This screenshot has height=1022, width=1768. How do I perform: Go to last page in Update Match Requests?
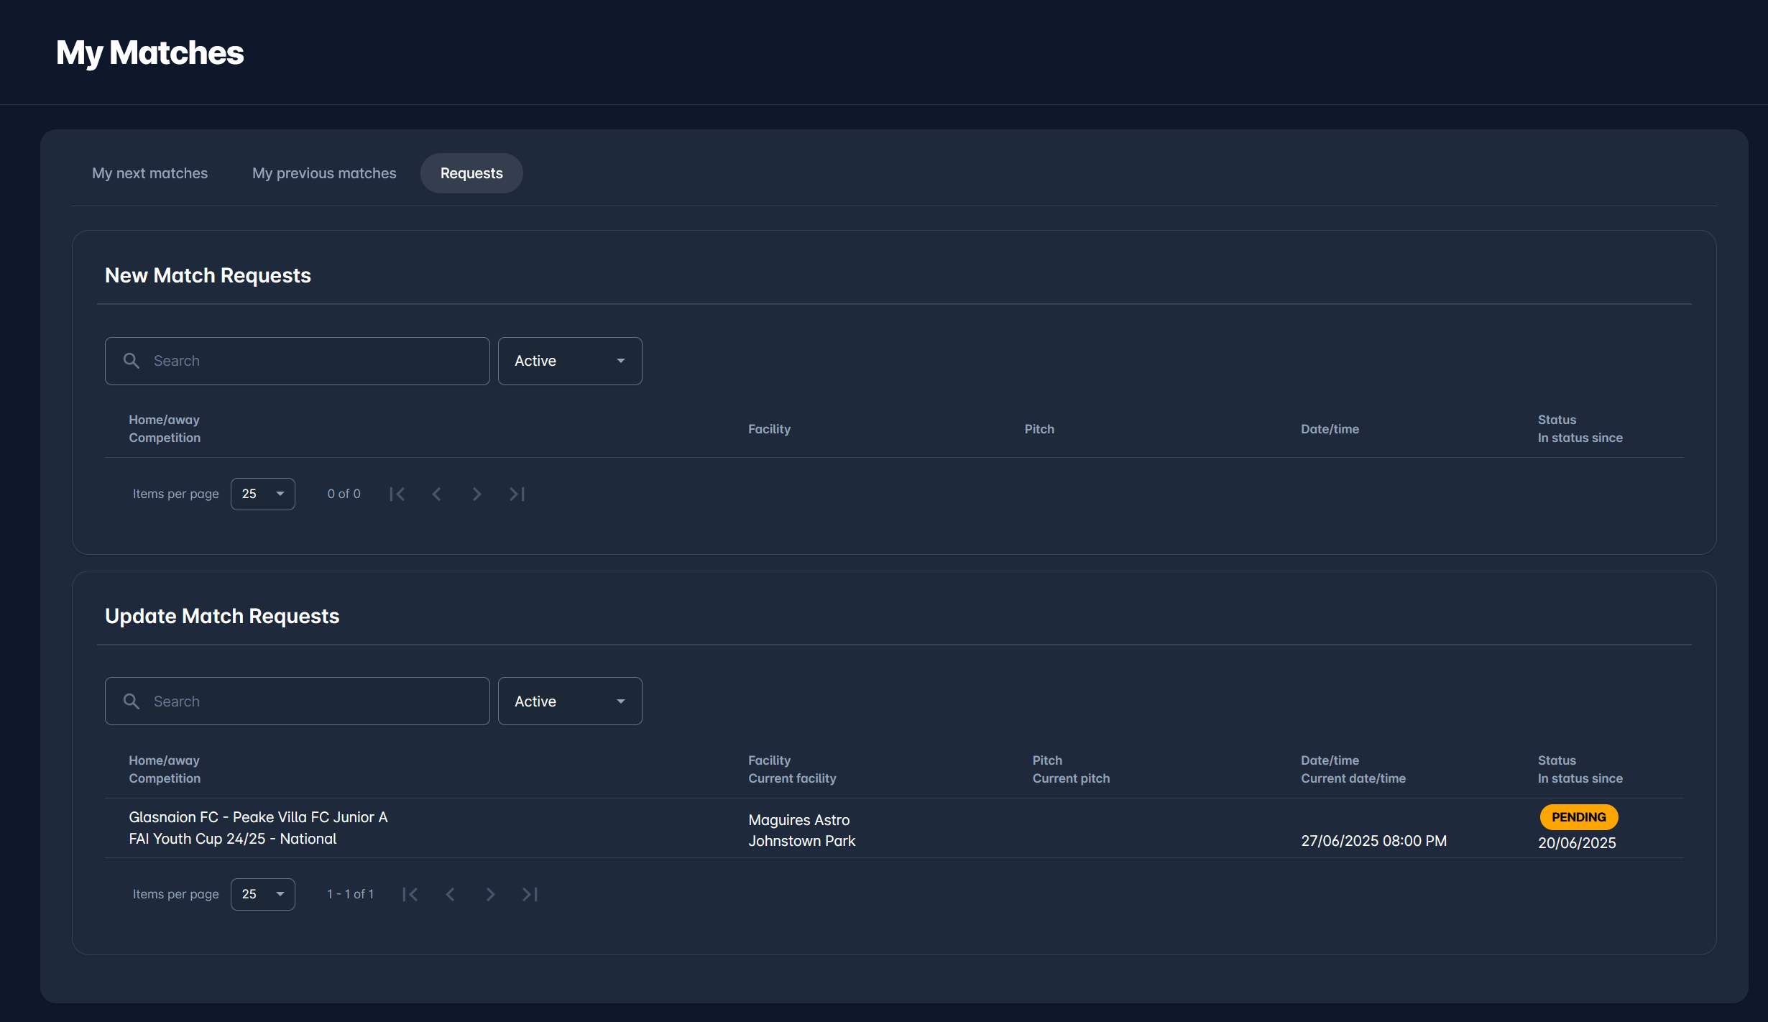point(530,894)
